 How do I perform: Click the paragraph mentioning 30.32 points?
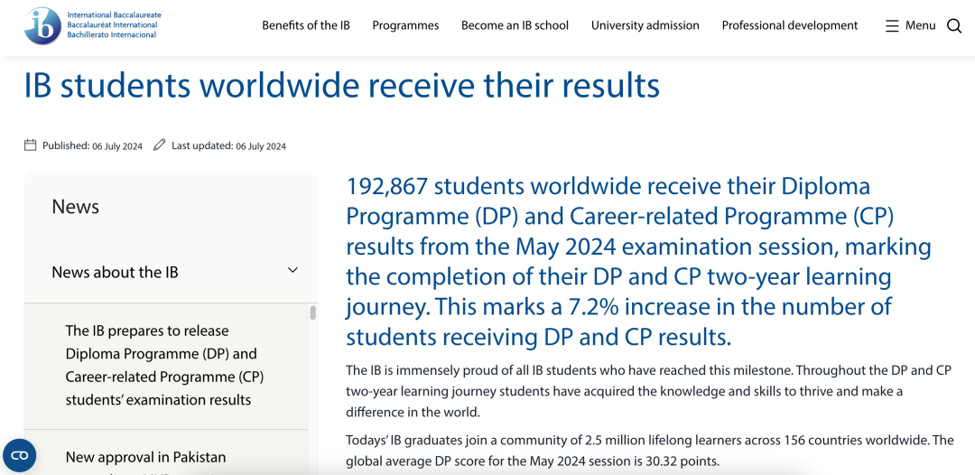click(x=650, y=451)
